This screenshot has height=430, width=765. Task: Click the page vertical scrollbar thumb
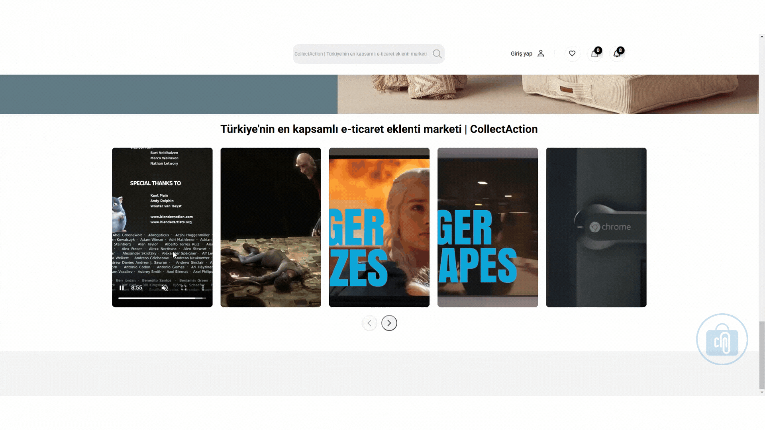coord(762,355)
